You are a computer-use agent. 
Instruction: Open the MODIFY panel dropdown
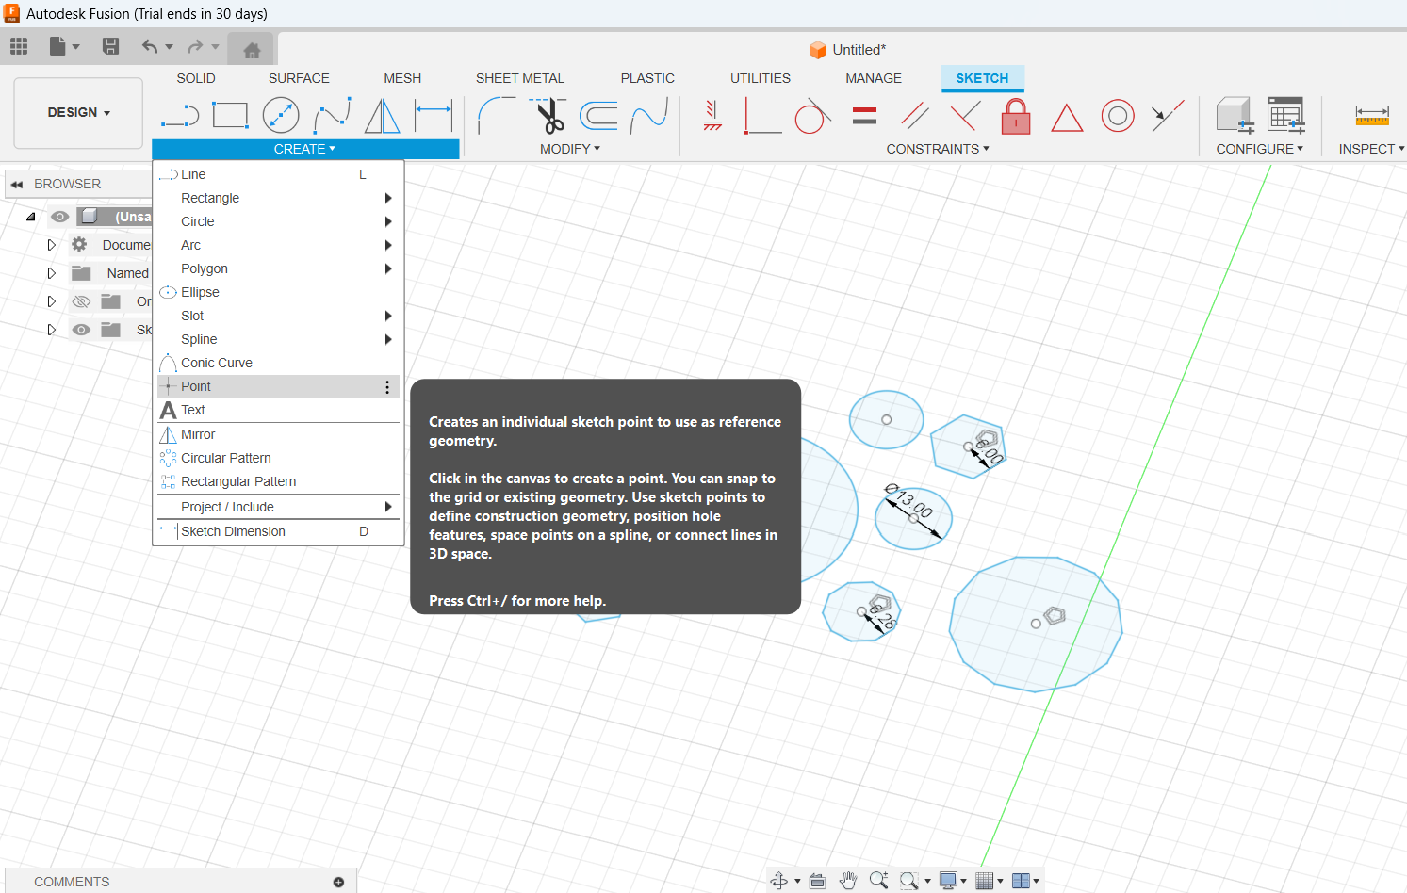point(570,149)
